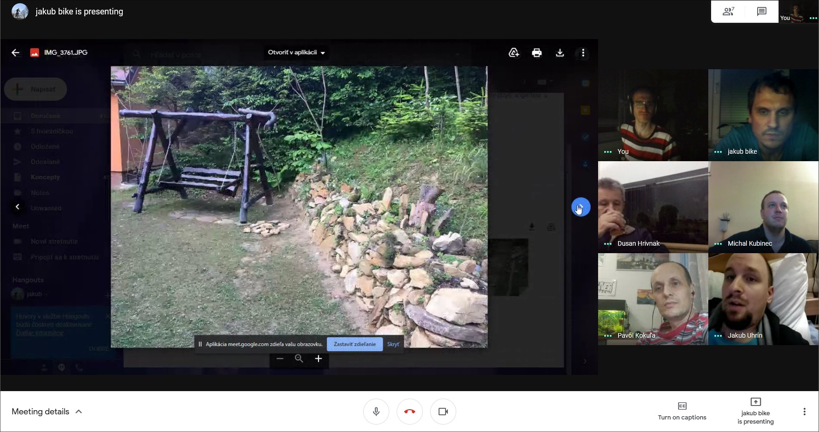Go back from IMG_3761.JPG preview
Image resolution: width=819 pixels, height=432 pixels.
(x=15, y=52)
